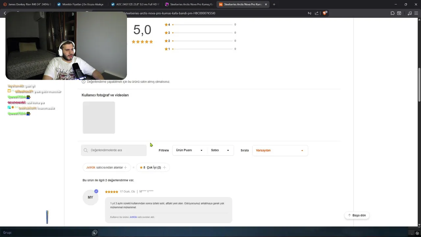This screenshot has height=237, width=421.
Task: Click page vertical scrollbar thumb
Action: [x=419, y=85]
